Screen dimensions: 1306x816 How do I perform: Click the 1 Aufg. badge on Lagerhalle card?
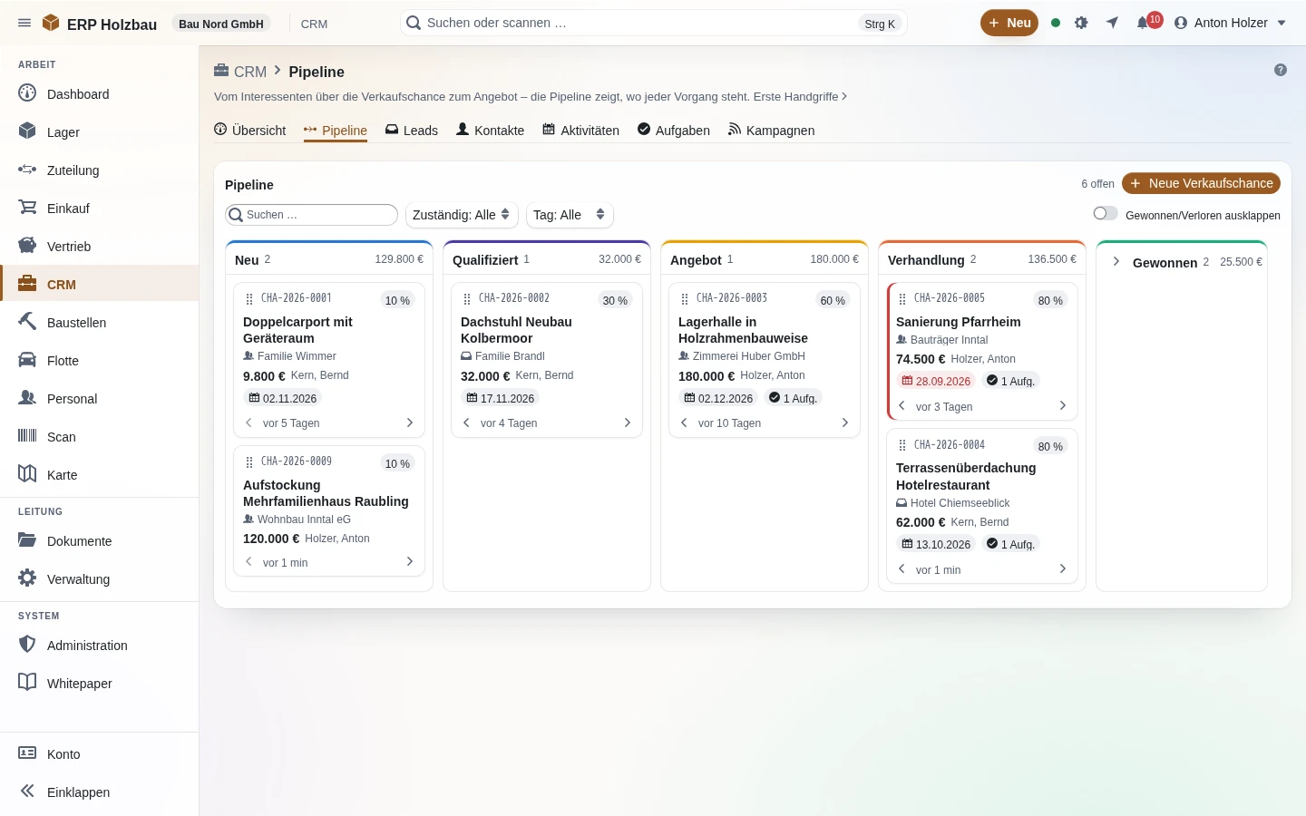[793, 398]
